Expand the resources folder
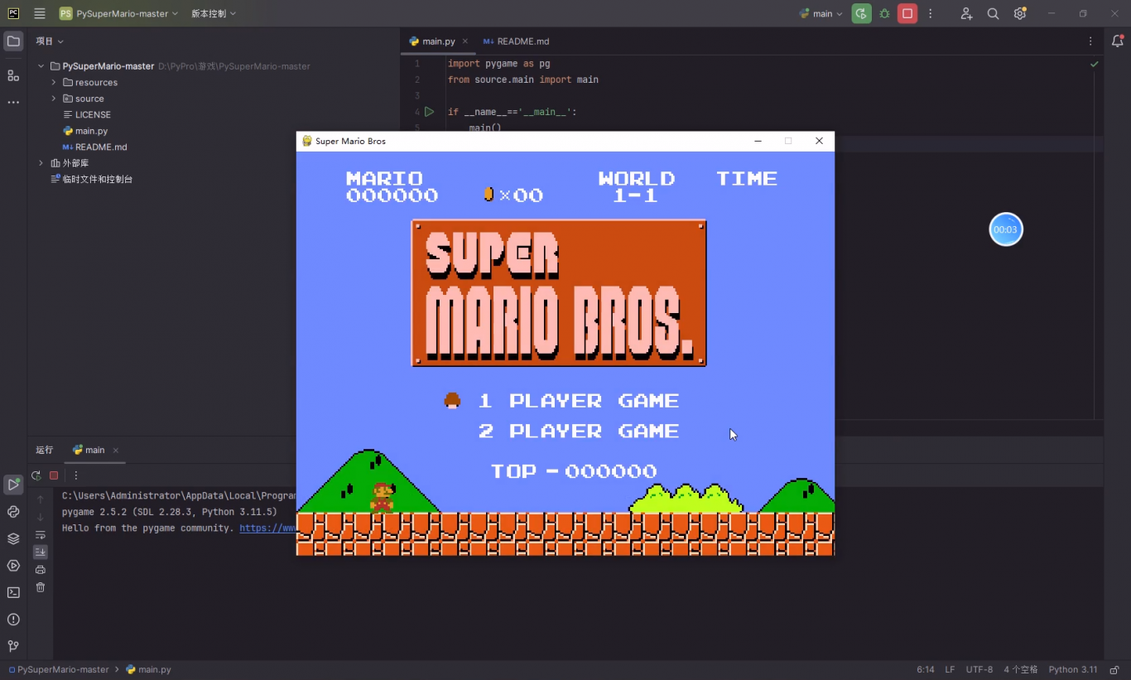 (54, 82)
